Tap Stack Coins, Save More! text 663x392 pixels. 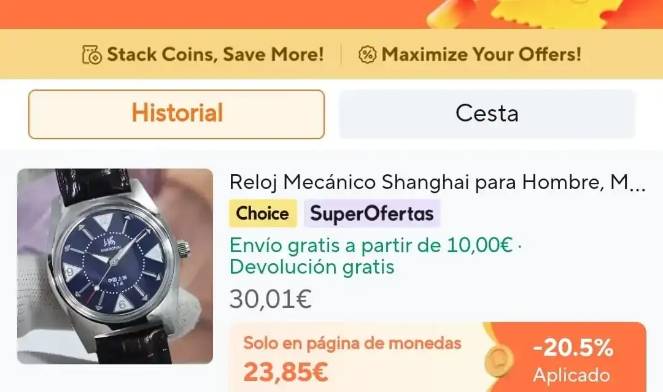tap(215, 55)
